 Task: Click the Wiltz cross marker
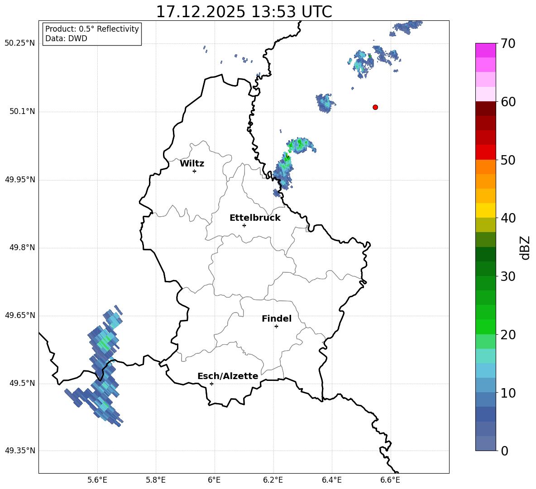coord(195,171)
